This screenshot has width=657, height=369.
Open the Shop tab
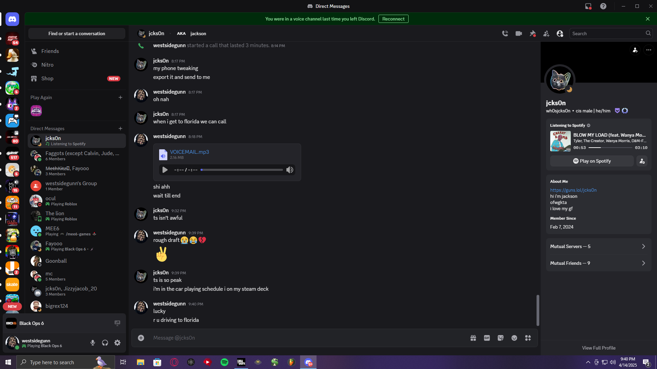47,79
